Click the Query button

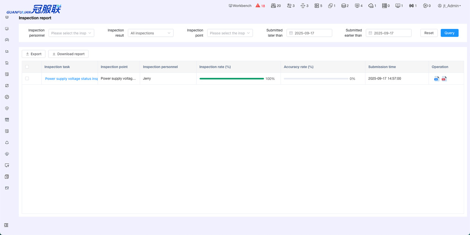click(449, 33)
